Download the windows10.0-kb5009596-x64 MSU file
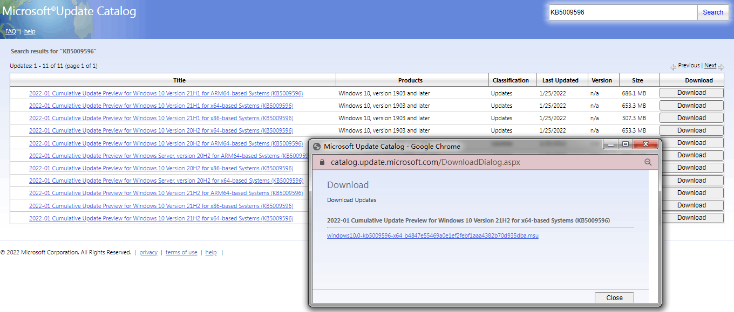 [432, 235]
